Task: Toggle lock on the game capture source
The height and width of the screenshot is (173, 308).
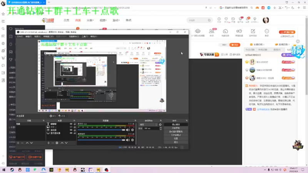Action: click(75, 130)
